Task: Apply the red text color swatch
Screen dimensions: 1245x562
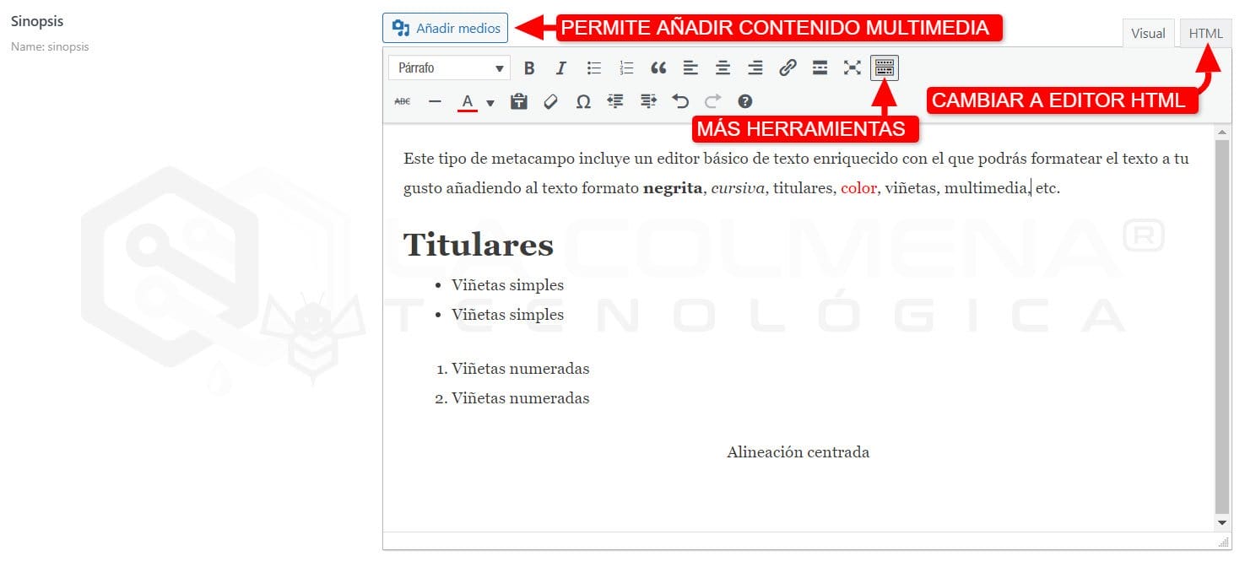Action: (467, 102)
